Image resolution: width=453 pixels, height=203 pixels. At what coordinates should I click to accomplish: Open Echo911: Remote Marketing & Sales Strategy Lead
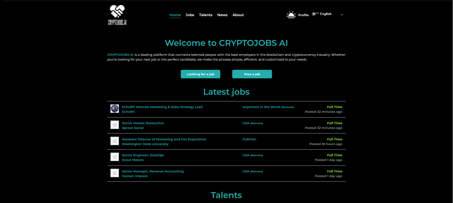162,107
